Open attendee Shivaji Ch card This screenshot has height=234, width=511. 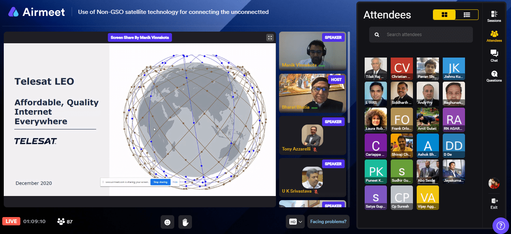coord(402,146)
